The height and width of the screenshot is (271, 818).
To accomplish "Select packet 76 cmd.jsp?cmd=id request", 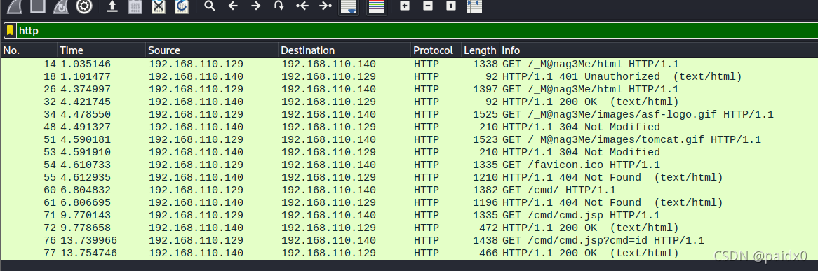I will click(x=409, y=240).
